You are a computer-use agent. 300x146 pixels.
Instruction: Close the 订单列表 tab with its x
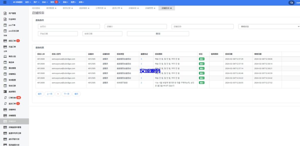(105, 8)
